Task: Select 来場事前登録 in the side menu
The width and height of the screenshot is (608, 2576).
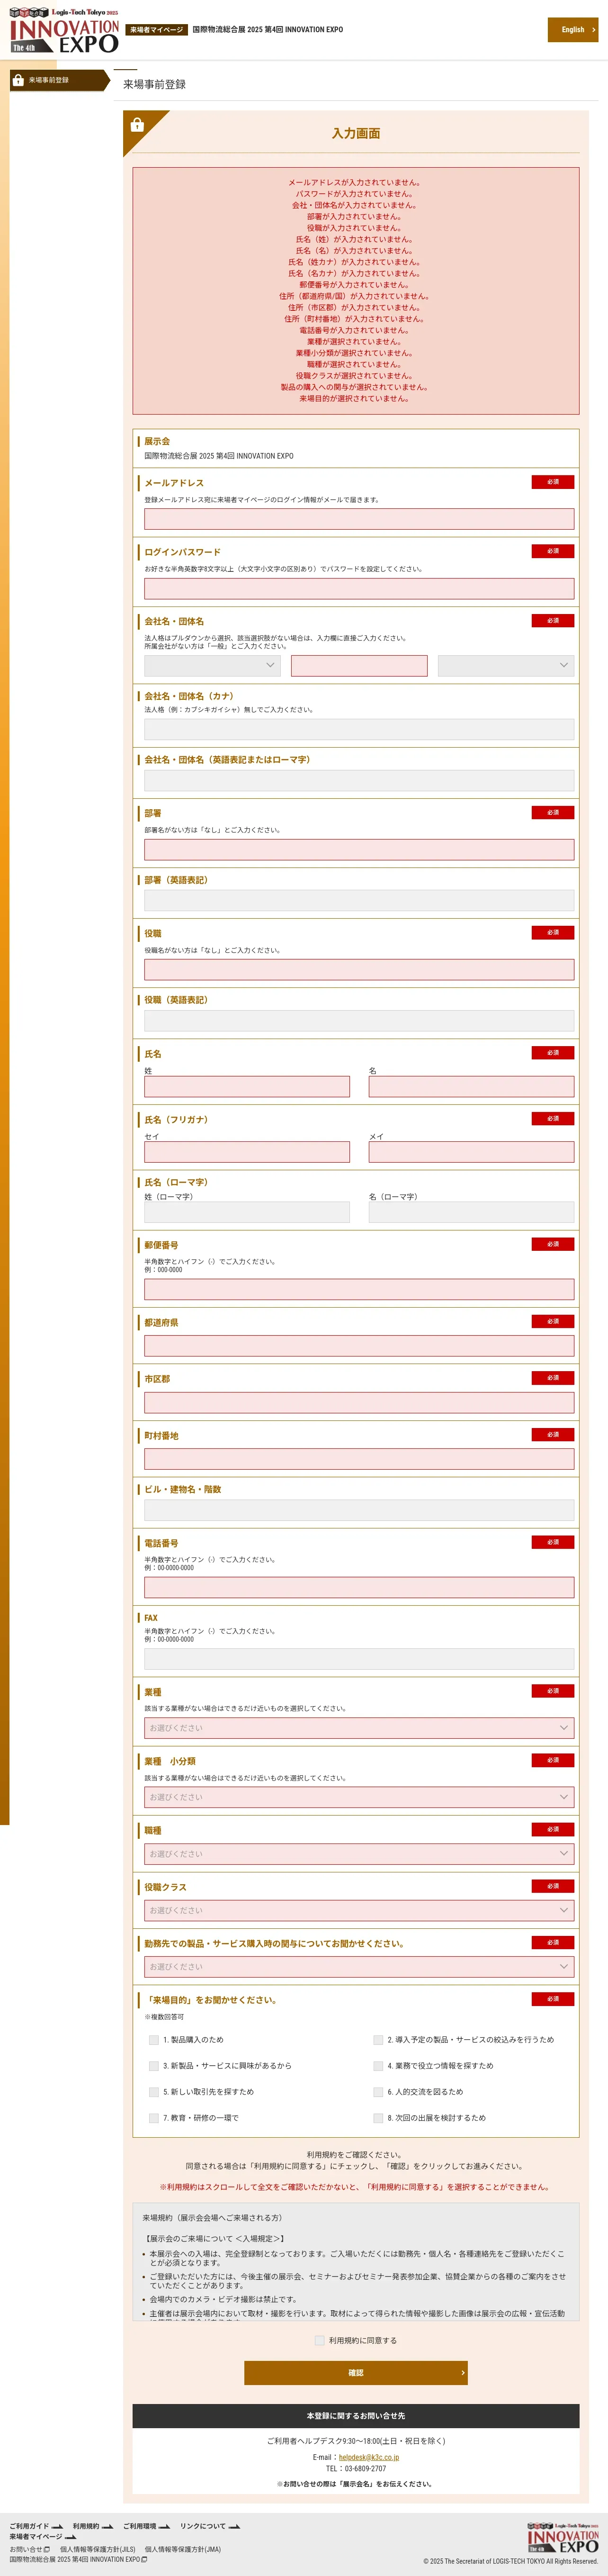Action: pos(60,80)
